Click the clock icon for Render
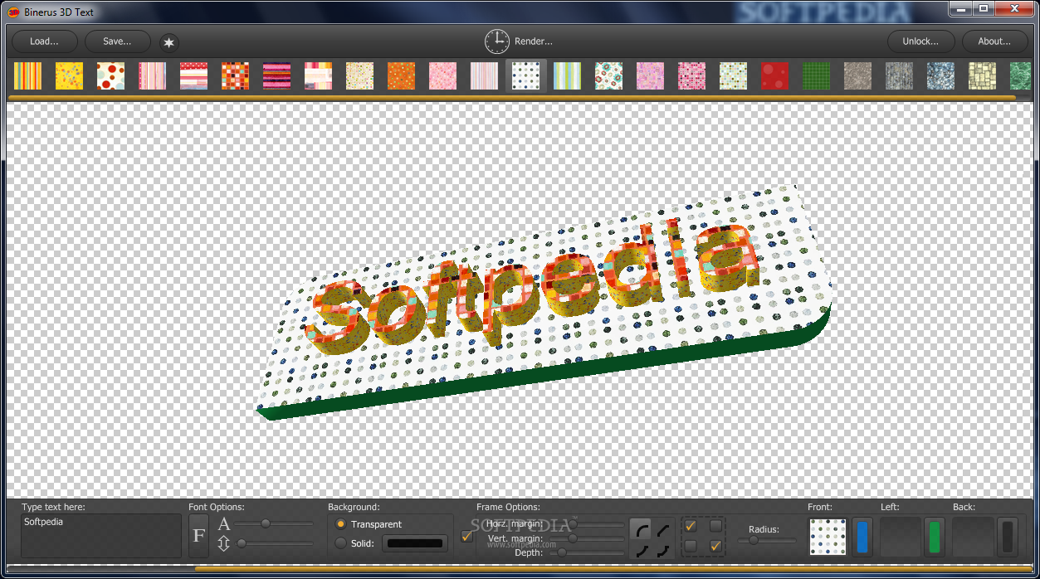 (x=497, y=41)
